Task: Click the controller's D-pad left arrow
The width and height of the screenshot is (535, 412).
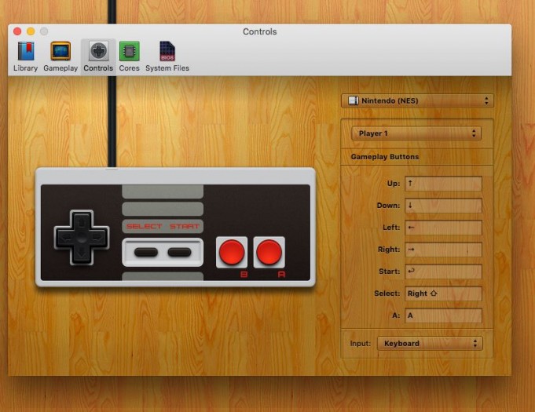Action: point(66,237)
